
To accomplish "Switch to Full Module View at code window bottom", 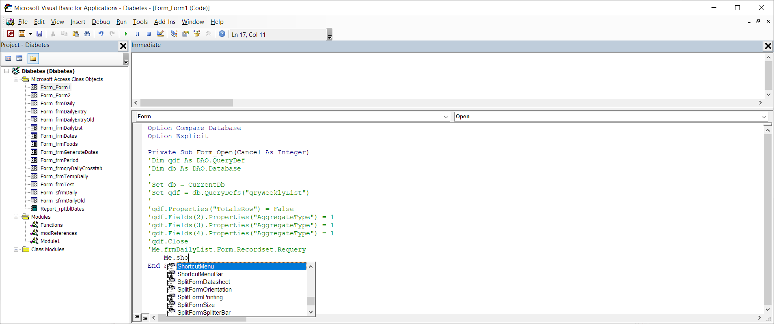I will (145, 318).
